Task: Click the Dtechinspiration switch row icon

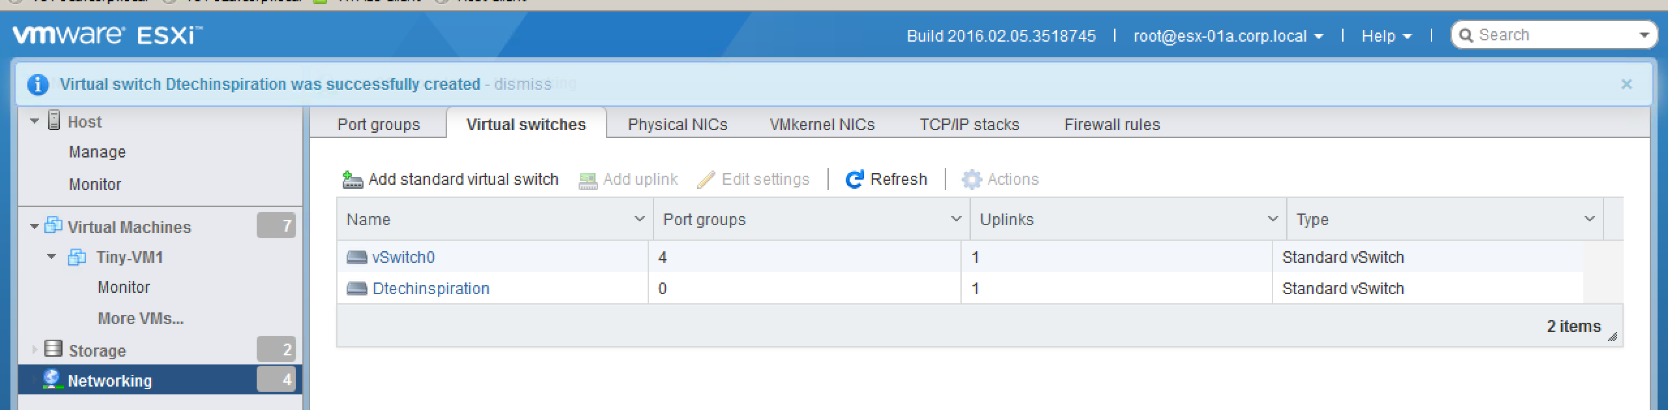Action: click(x=357, y=288)
